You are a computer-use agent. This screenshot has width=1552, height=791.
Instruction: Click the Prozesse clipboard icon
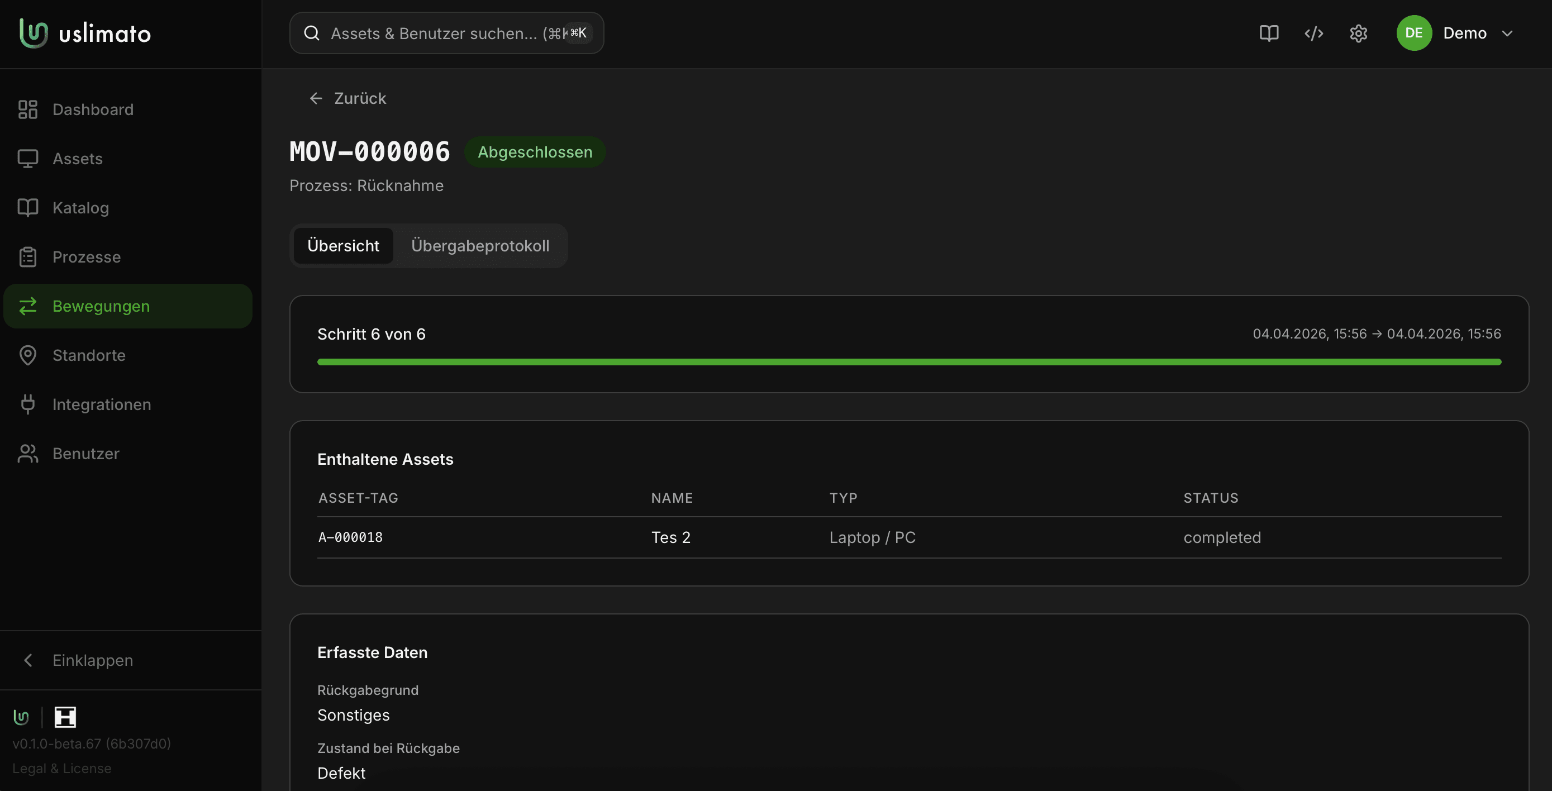(28, 257)
